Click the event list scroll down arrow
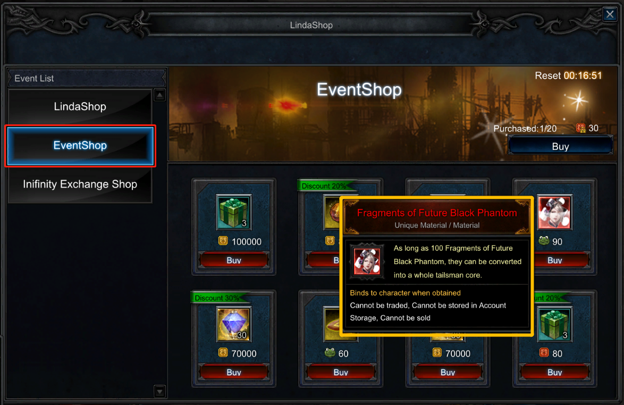Viewport: 624px width, 405px height. [x=159, y=392]
